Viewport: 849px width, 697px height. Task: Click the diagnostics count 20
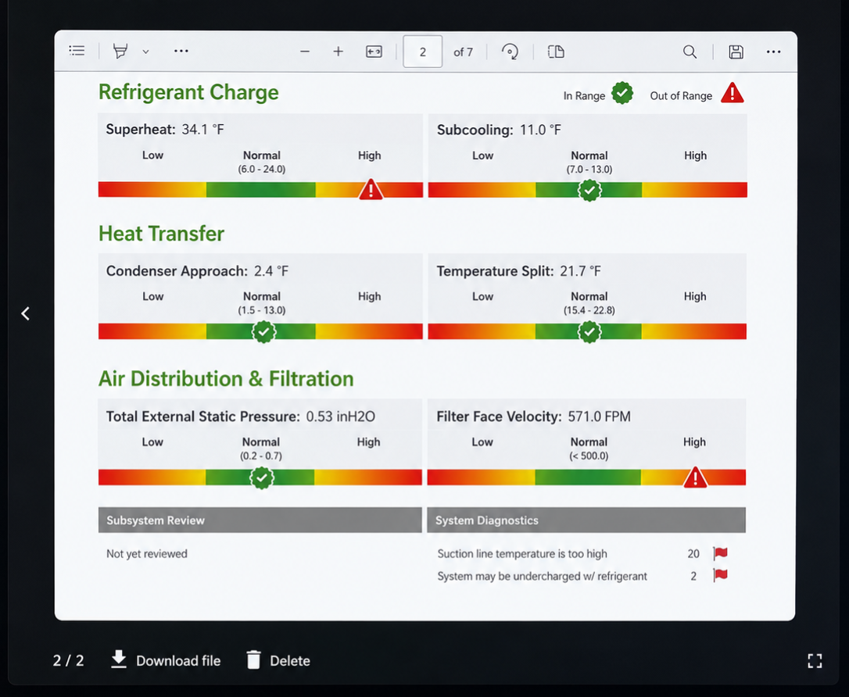[x=693, y=553]
